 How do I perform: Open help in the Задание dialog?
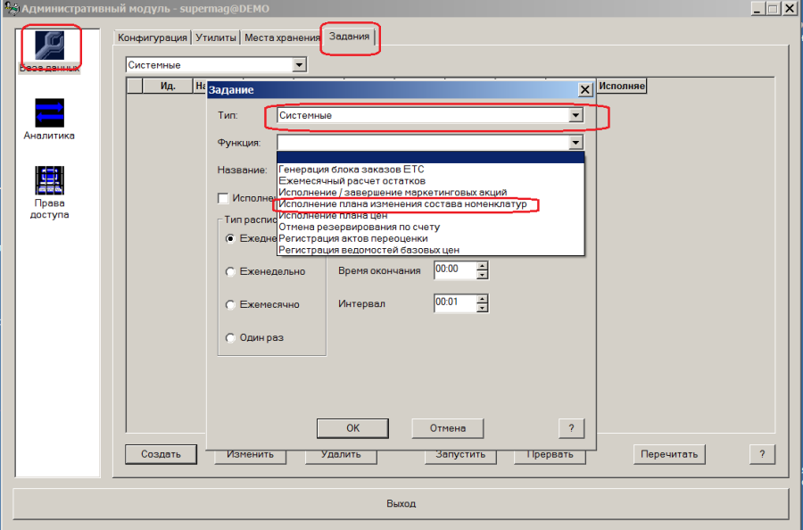[x=571, y=428]
